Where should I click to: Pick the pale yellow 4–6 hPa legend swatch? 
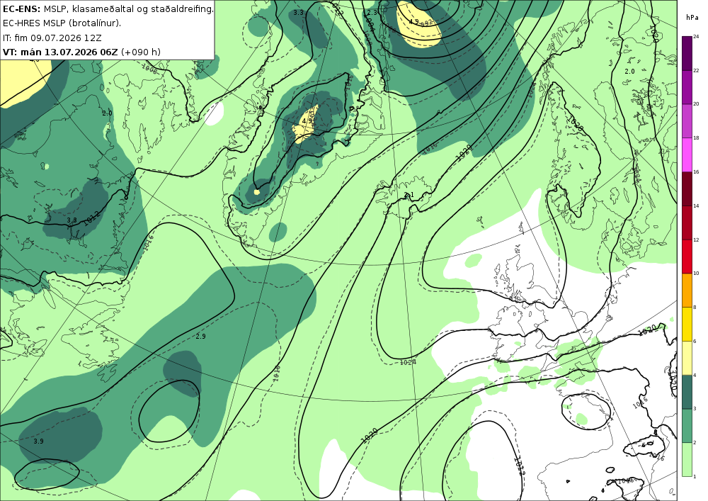click(x=687, y=357)
